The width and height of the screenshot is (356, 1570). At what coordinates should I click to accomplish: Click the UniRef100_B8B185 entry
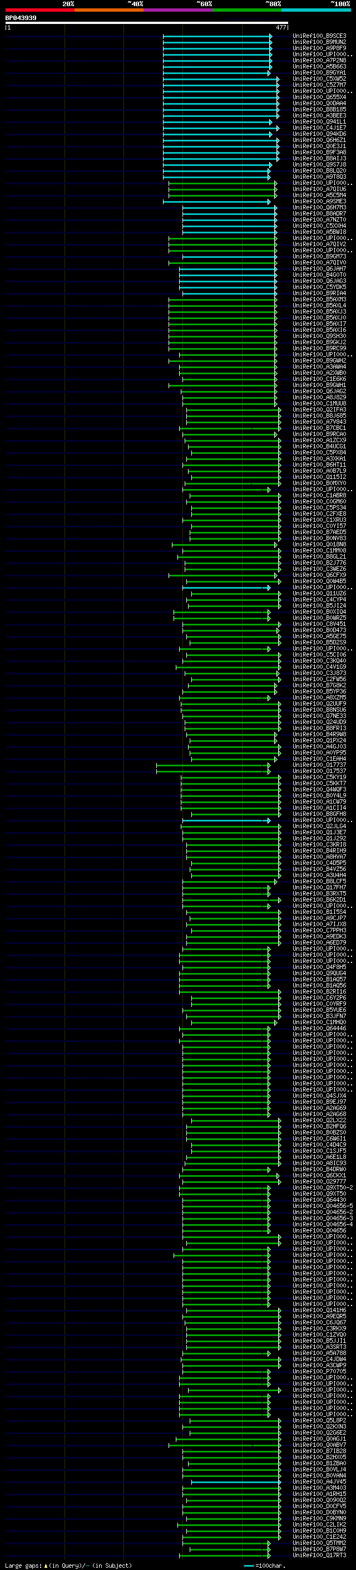click(319, 109)
